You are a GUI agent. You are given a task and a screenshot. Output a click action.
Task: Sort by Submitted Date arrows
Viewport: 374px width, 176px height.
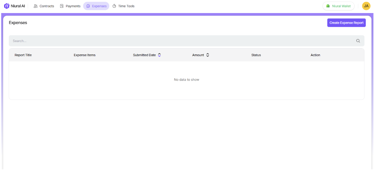tap(160, 55)
